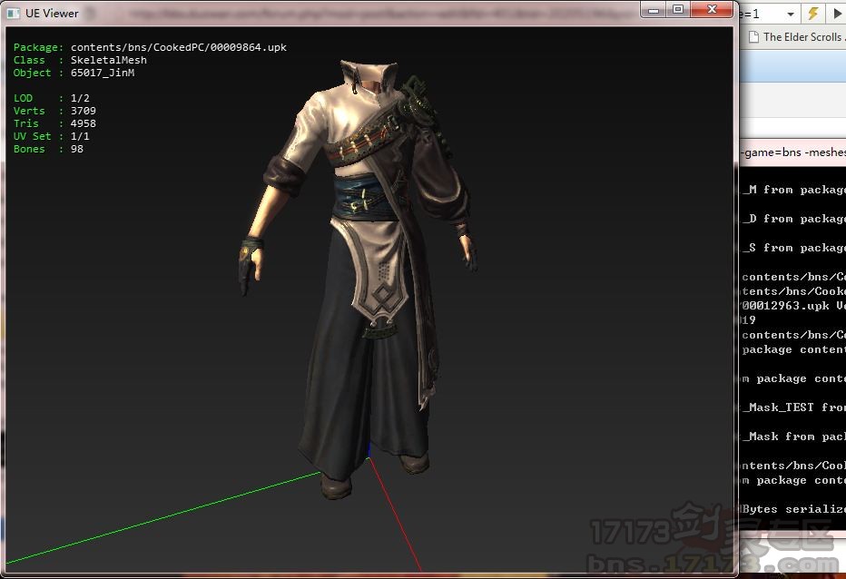
Task: Close the UE Viewer window
Action: [x=712, y=10]
